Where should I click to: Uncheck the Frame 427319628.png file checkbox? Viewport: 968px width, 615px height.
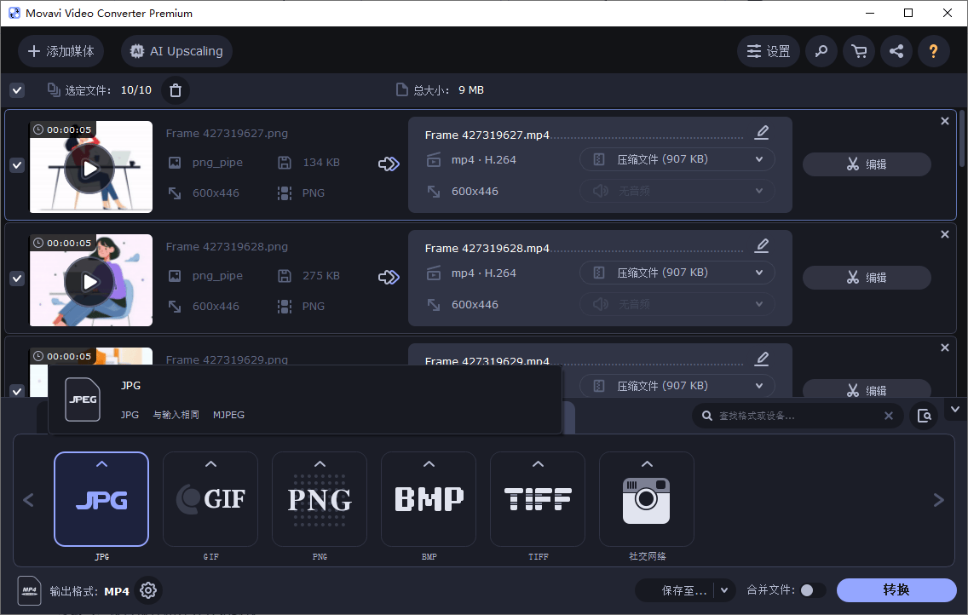click(x=17, y=279)
